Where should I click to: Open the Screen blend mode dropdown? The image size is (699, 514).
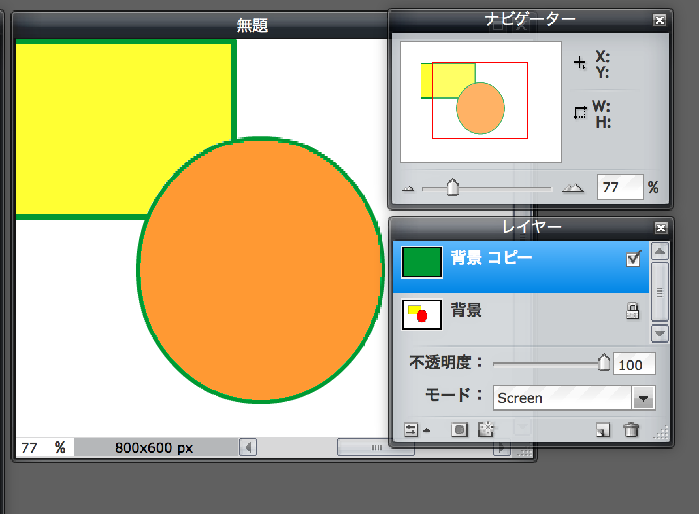pyautogui.click(x=643, y=397)
